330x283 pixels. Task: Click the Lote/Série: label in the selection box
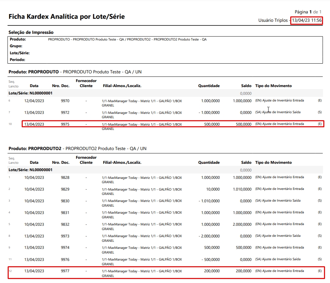[20, 53]
